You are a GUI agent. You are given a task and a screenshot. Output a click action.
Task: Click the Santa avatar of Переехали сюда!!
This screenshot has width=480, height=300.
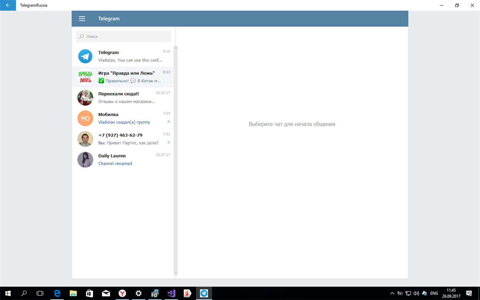click(85, 98)
